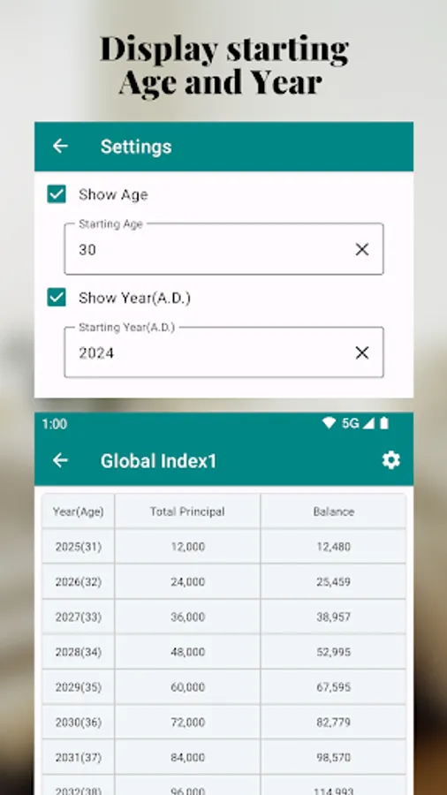Image resolution: width=447 pixels, height=795 pixels.
Task: Uncheck the Show Year(A.D.) checkbox
Action: click(57, 298)
